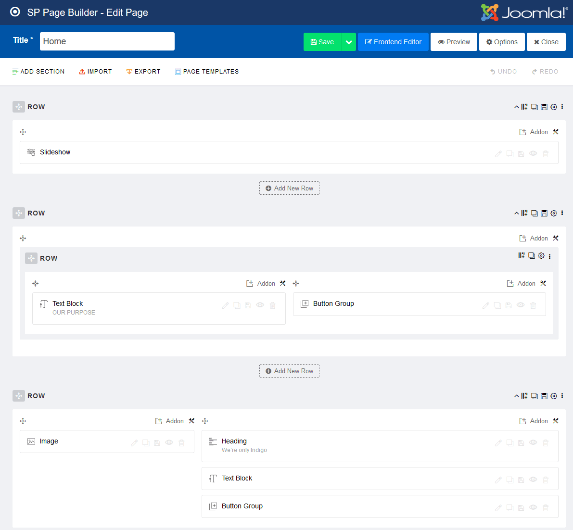Add a new column to the top row
Screen dimensions: 573x530
pos(524,107)
